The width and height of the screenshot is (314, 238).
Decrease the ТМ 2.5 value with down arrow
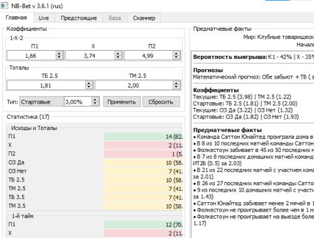176,87
